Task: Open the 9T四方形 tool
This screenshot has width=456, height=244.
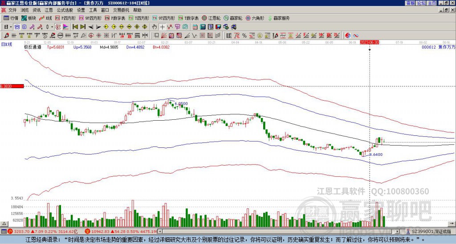Action: coord(164,18)
